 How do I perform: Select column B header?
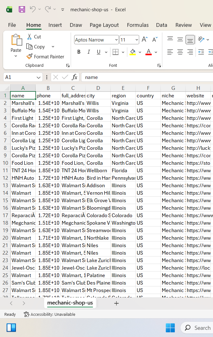click(48, 88)
